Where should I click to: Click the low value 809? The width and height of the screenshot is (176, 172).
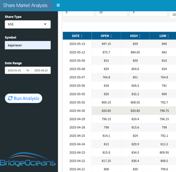(x=164, y=94)
